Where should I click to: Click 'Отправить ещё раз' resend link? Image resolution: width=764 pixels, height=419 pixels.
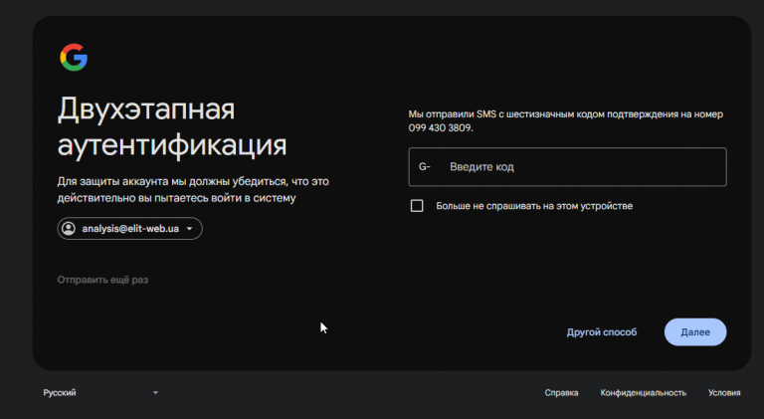(x=102, y=280)
